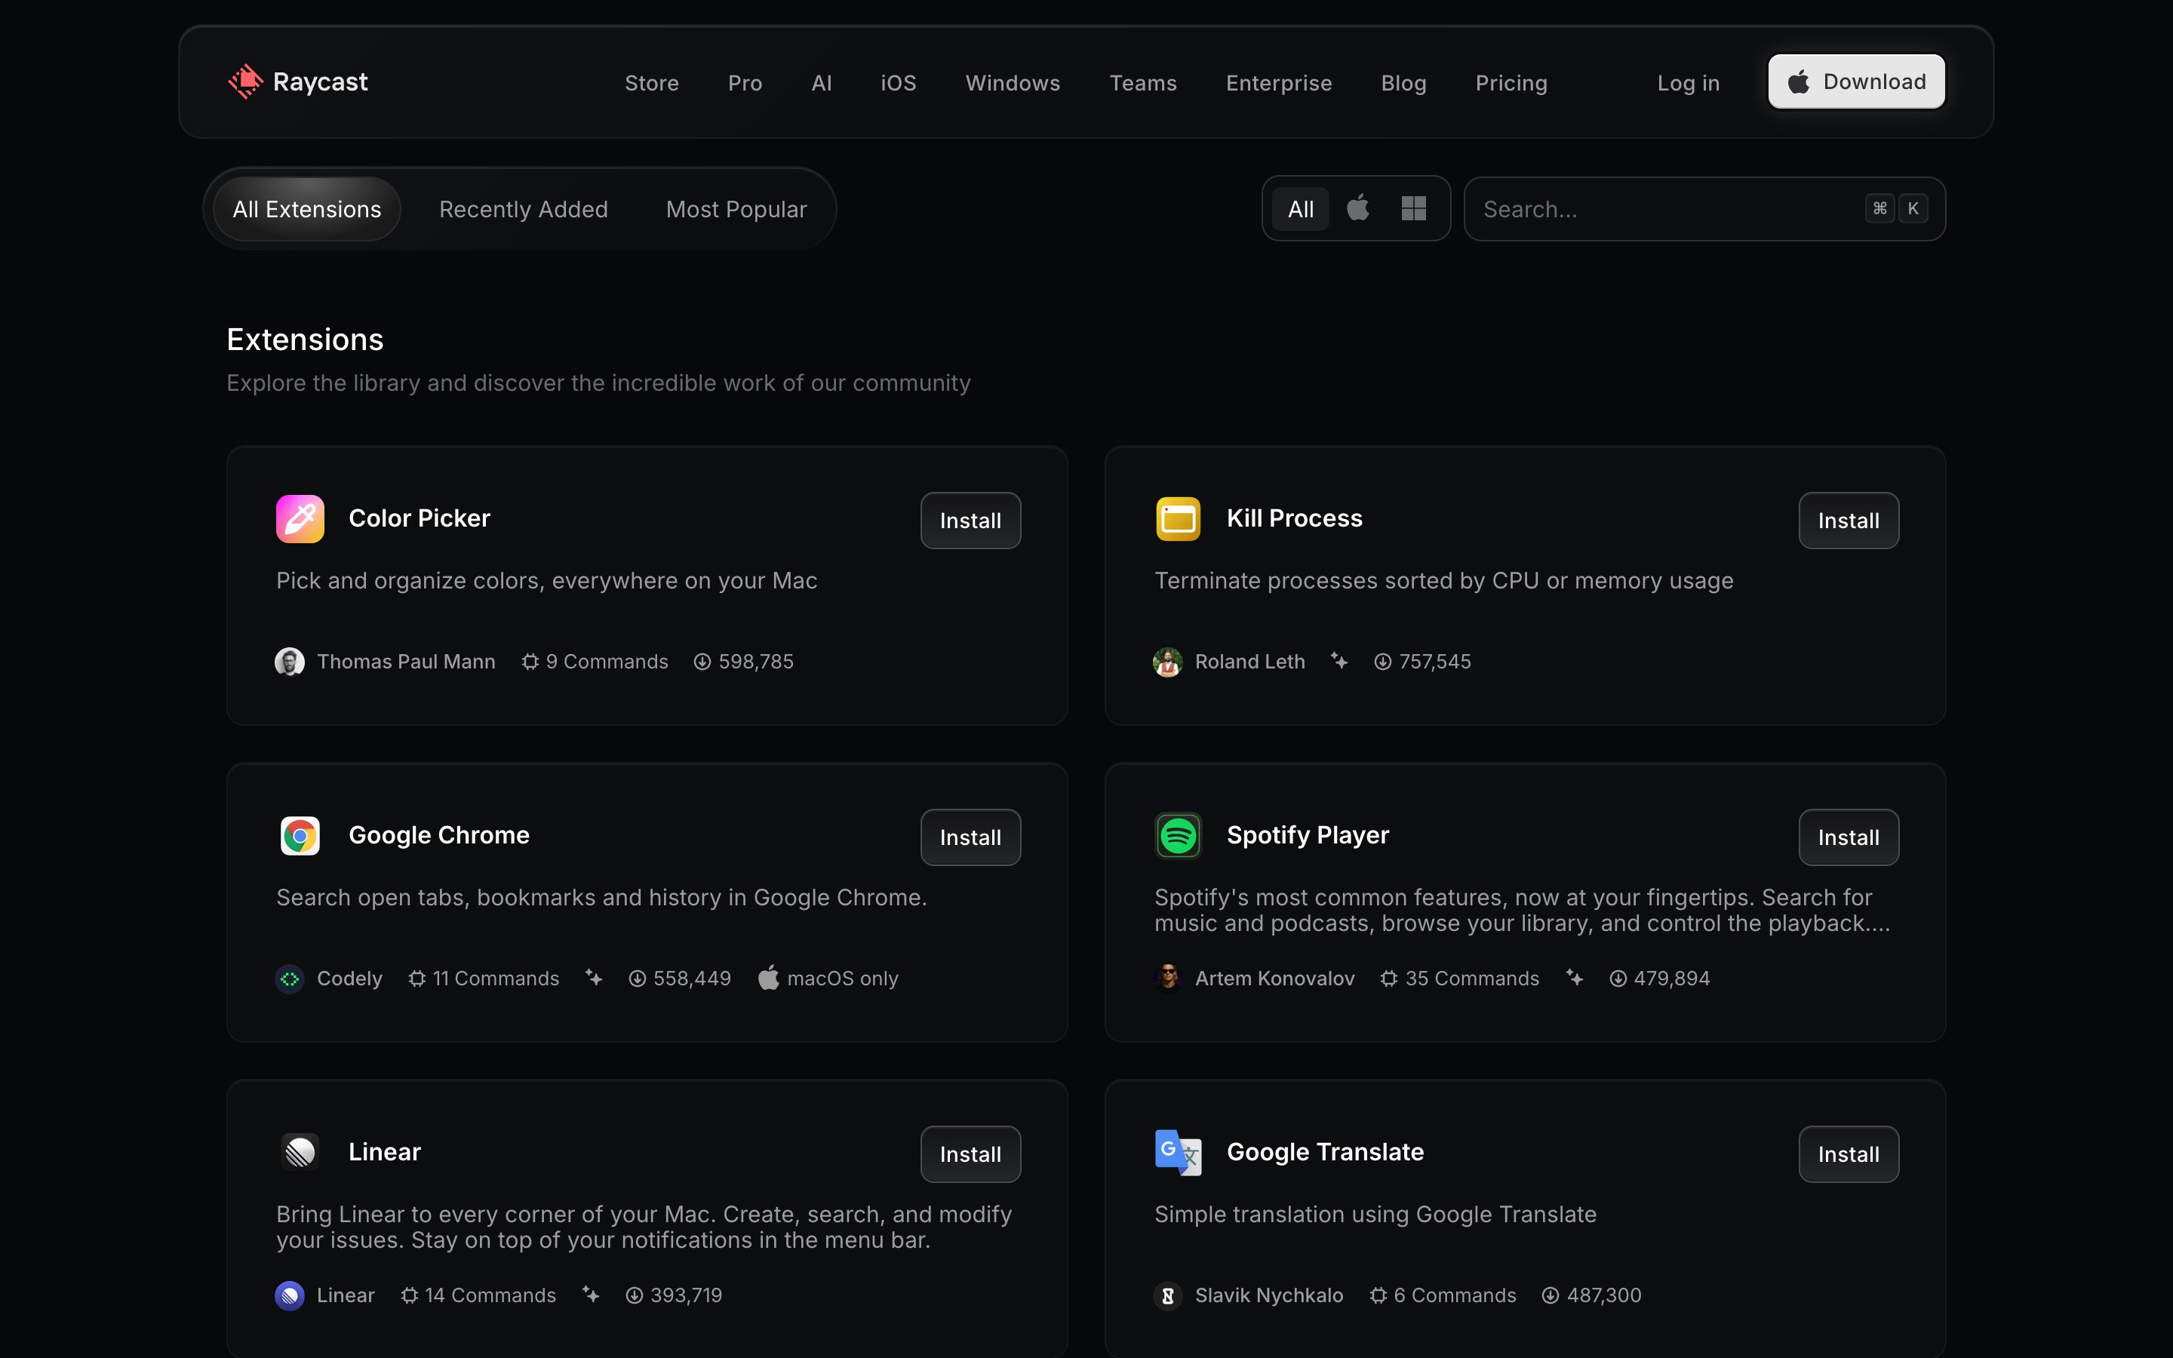Click the Log in link
The height and width of the screenshot is (1358, 2173).
coord(1688,83)
